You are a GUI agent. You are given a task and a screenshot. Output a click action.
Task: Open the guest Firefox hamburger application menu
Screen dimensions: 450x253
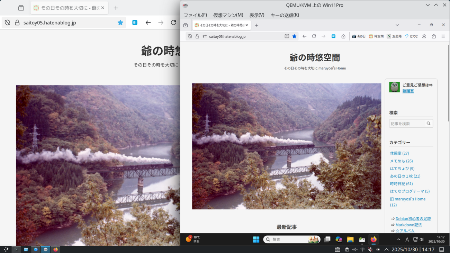pyautogui.click(x=443, y=36)
